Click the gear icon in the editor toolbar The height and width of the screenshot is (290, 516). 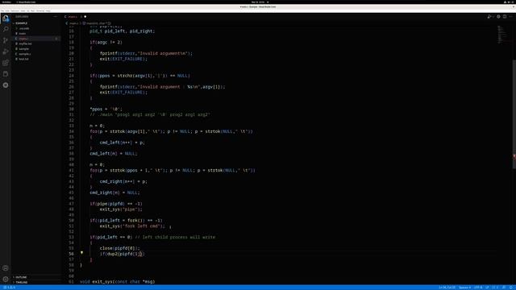click(x=498, y=16)
